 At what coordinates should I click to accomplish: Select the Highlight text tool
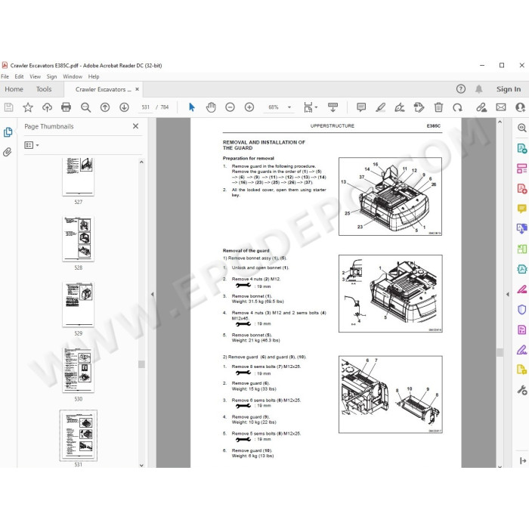pyautogui.click(x=381, y=107)
